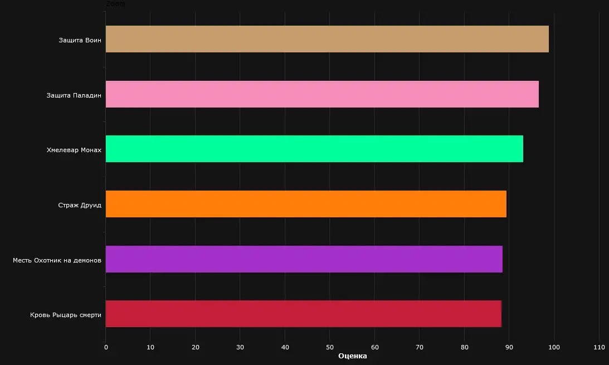Viewport: 609px width, 365px height.
Task: Select the Защита Воин label
Action: click(80, 40)
